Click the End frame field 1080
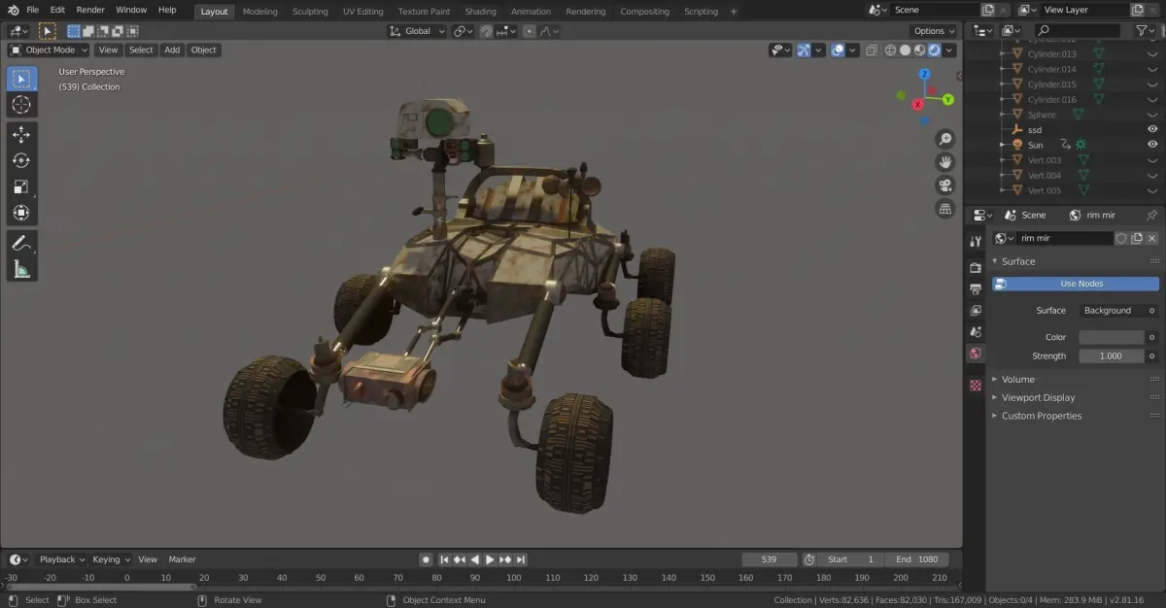This screenshot has height=608, width=1166. (916, 559)
